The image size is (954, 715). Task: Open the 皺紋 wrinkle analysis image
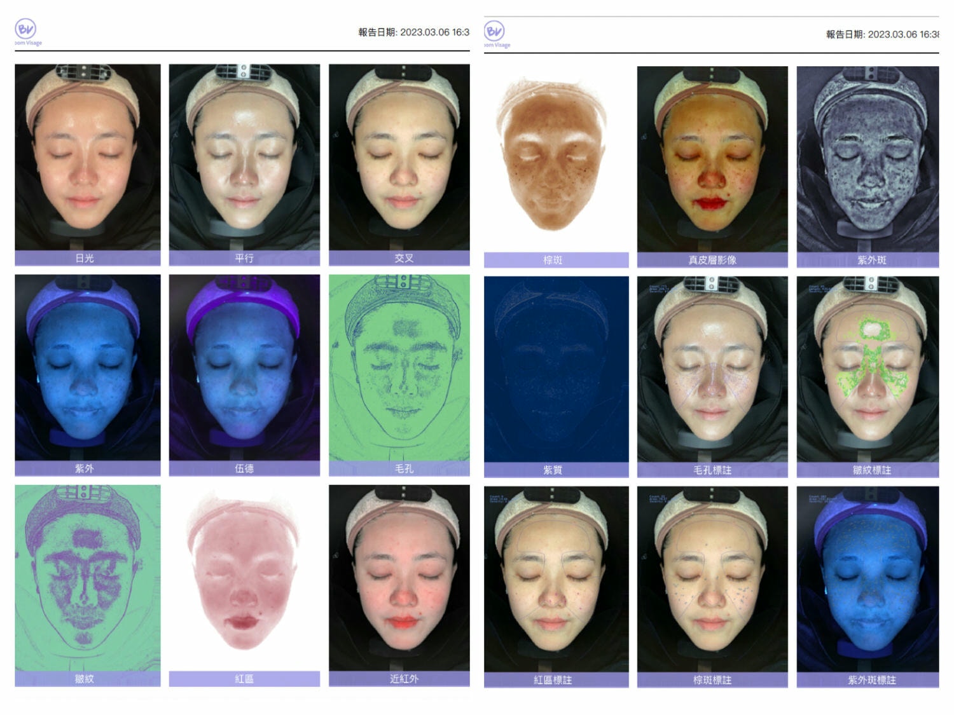[88, 578]
